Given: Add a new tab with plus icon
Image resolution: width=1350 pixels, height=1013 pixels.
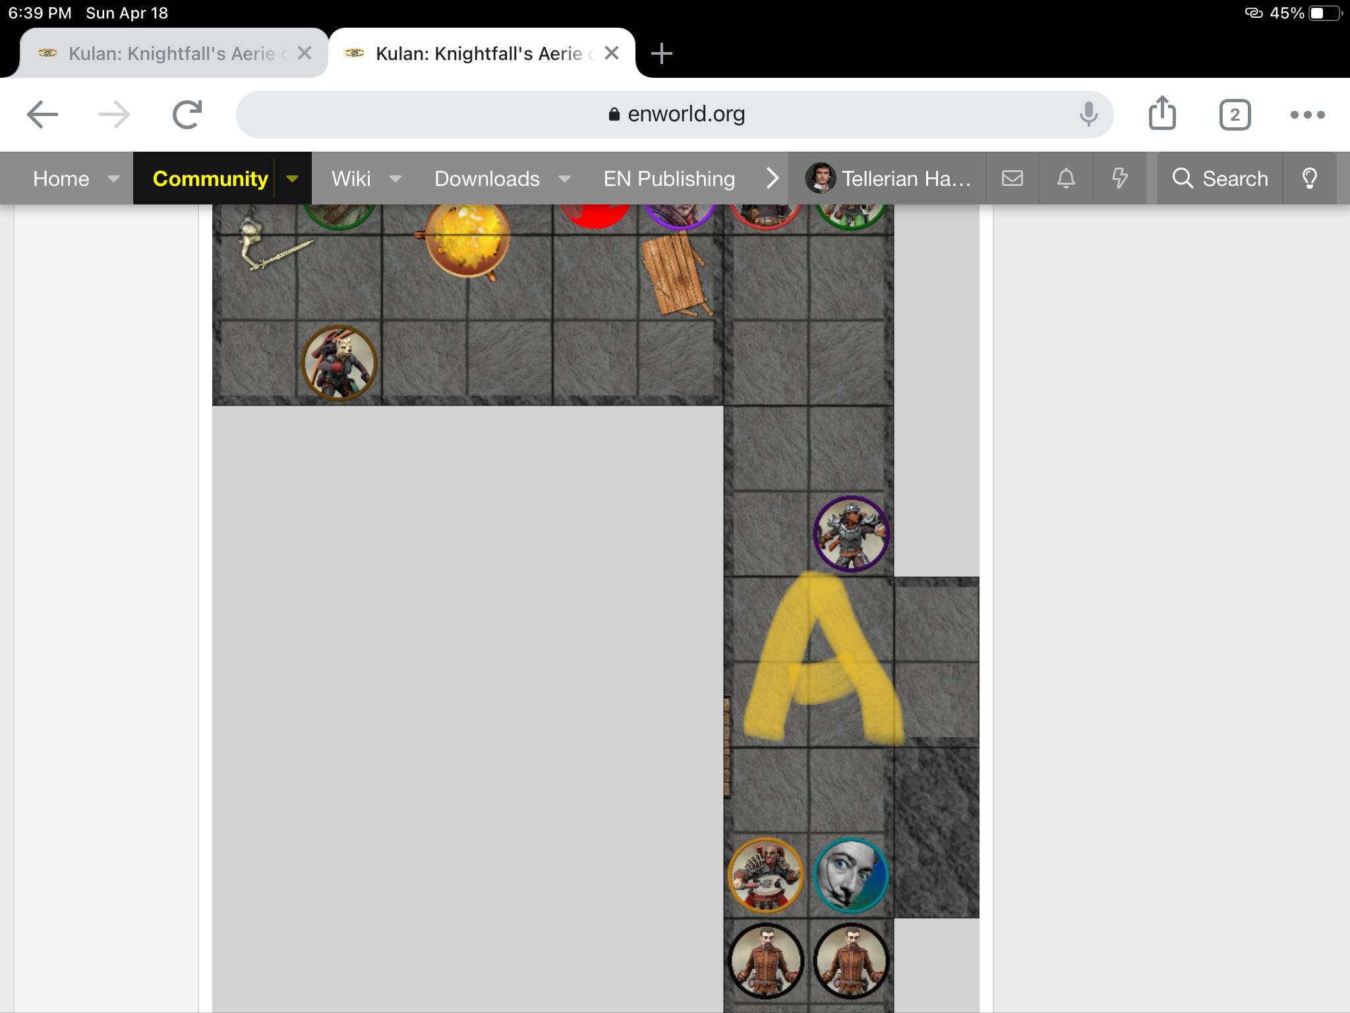Looking at the screenshot, I should [x=661, y=53].
